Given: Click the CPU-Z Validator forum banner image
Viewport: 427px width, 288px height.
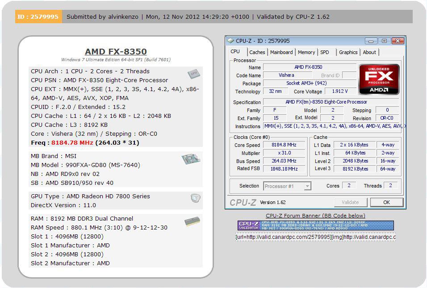Looking at the screenshot, I should point(315,225).
